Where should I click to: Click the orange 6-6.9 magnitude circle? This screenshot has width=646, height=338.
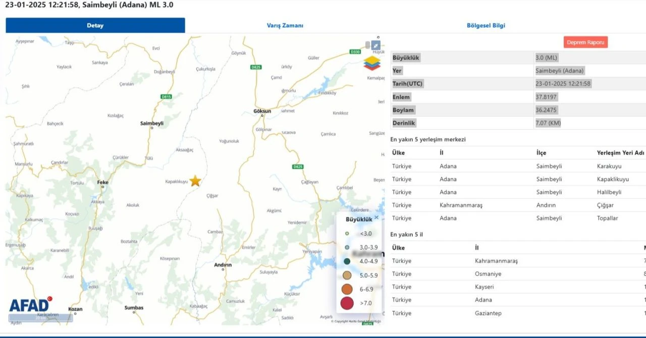347,289
